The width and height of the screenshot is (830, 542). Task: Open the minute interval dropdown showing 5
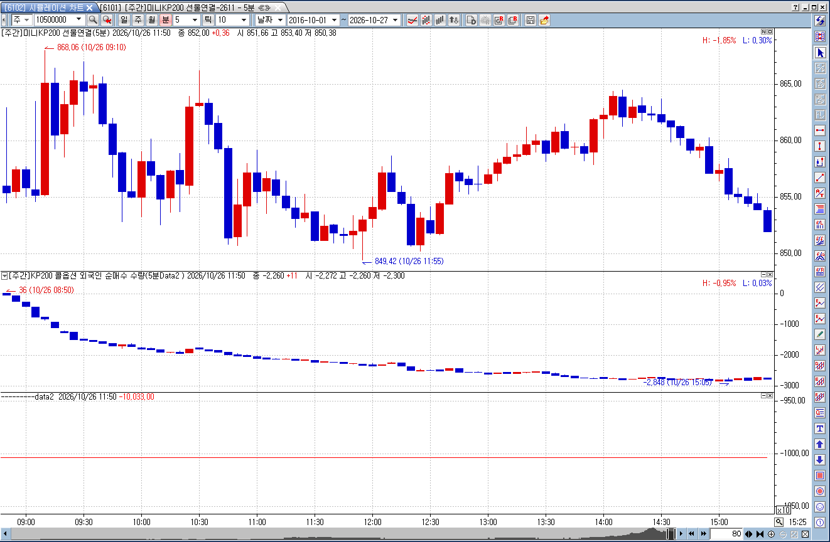[x=186, y=20]
